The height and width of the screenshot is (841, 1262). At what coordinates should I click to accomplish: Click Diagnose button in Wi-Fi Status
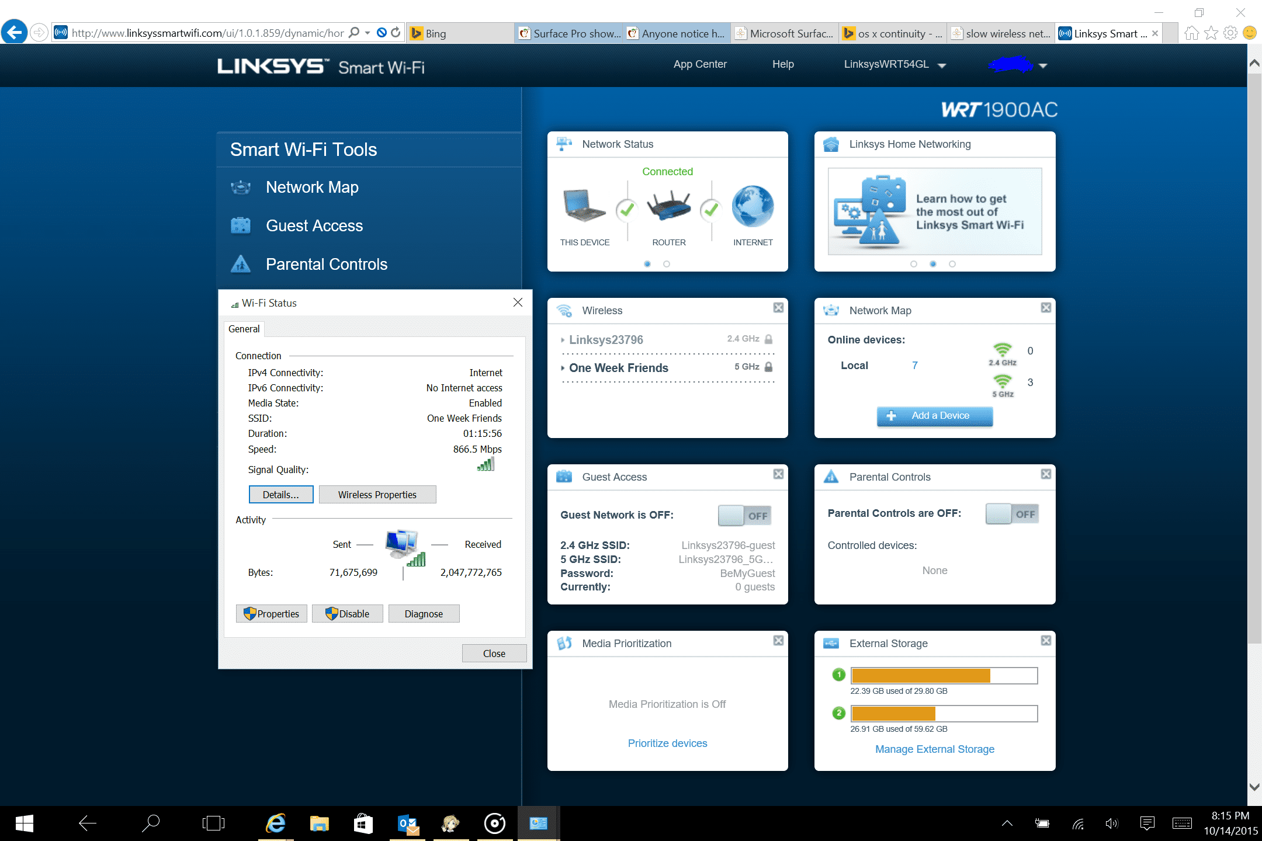click(424, 614)
